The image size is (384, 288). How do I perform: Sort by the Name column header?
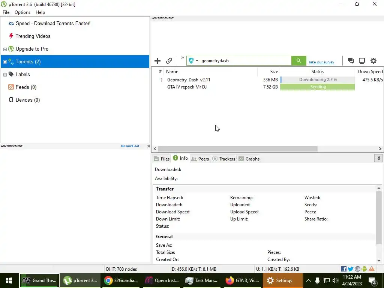pyautogui.click(x=210, y=72)
